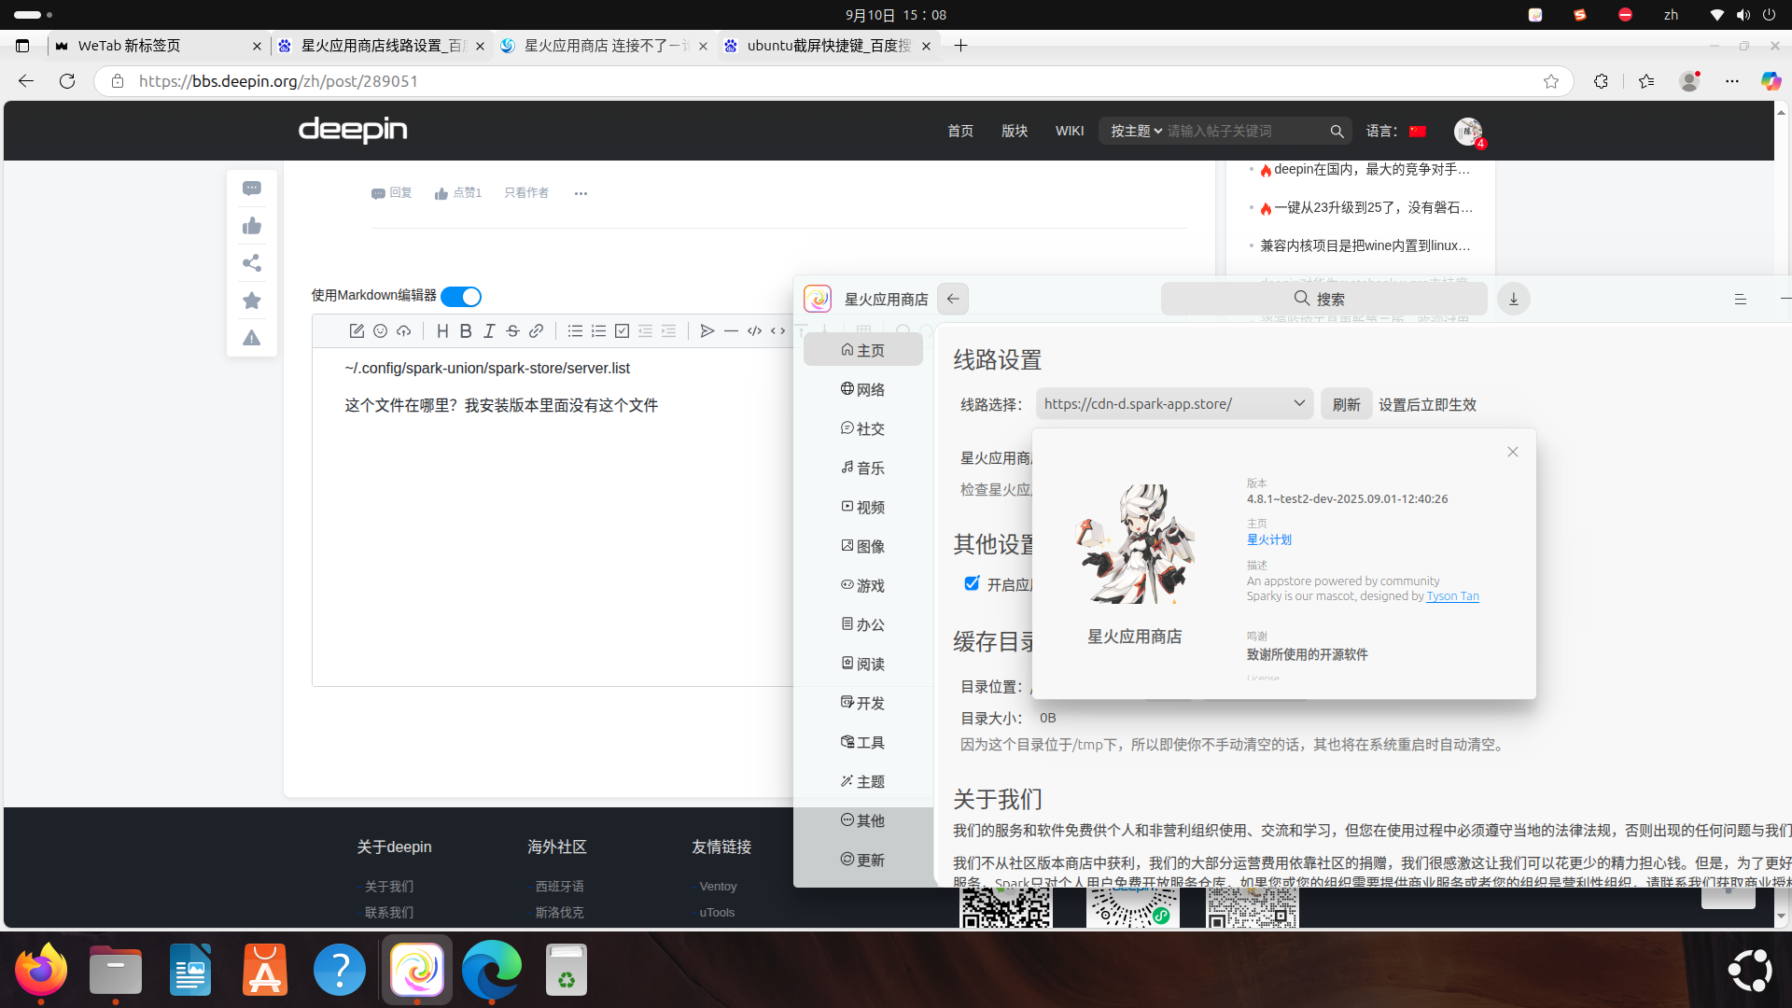Screen dimensions: 1792x1008
Task: Open the browser settings ellipsis menu
Action: click(1732, 81)
